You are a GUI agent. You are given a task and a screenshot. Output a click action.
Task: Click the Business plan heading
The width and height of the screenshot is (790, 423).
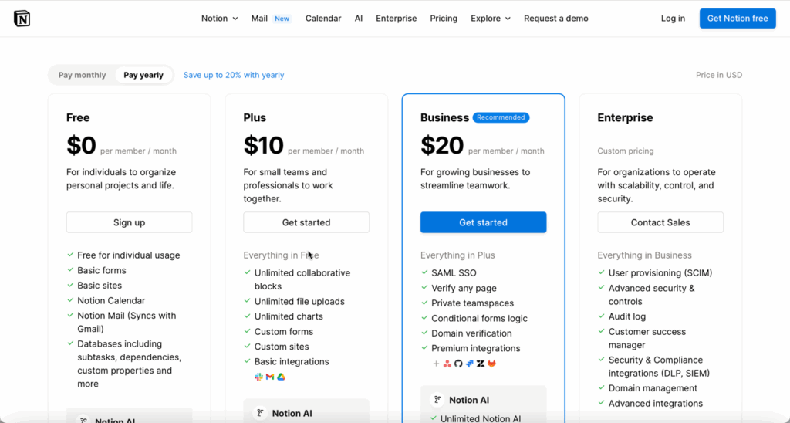point(445,117)
